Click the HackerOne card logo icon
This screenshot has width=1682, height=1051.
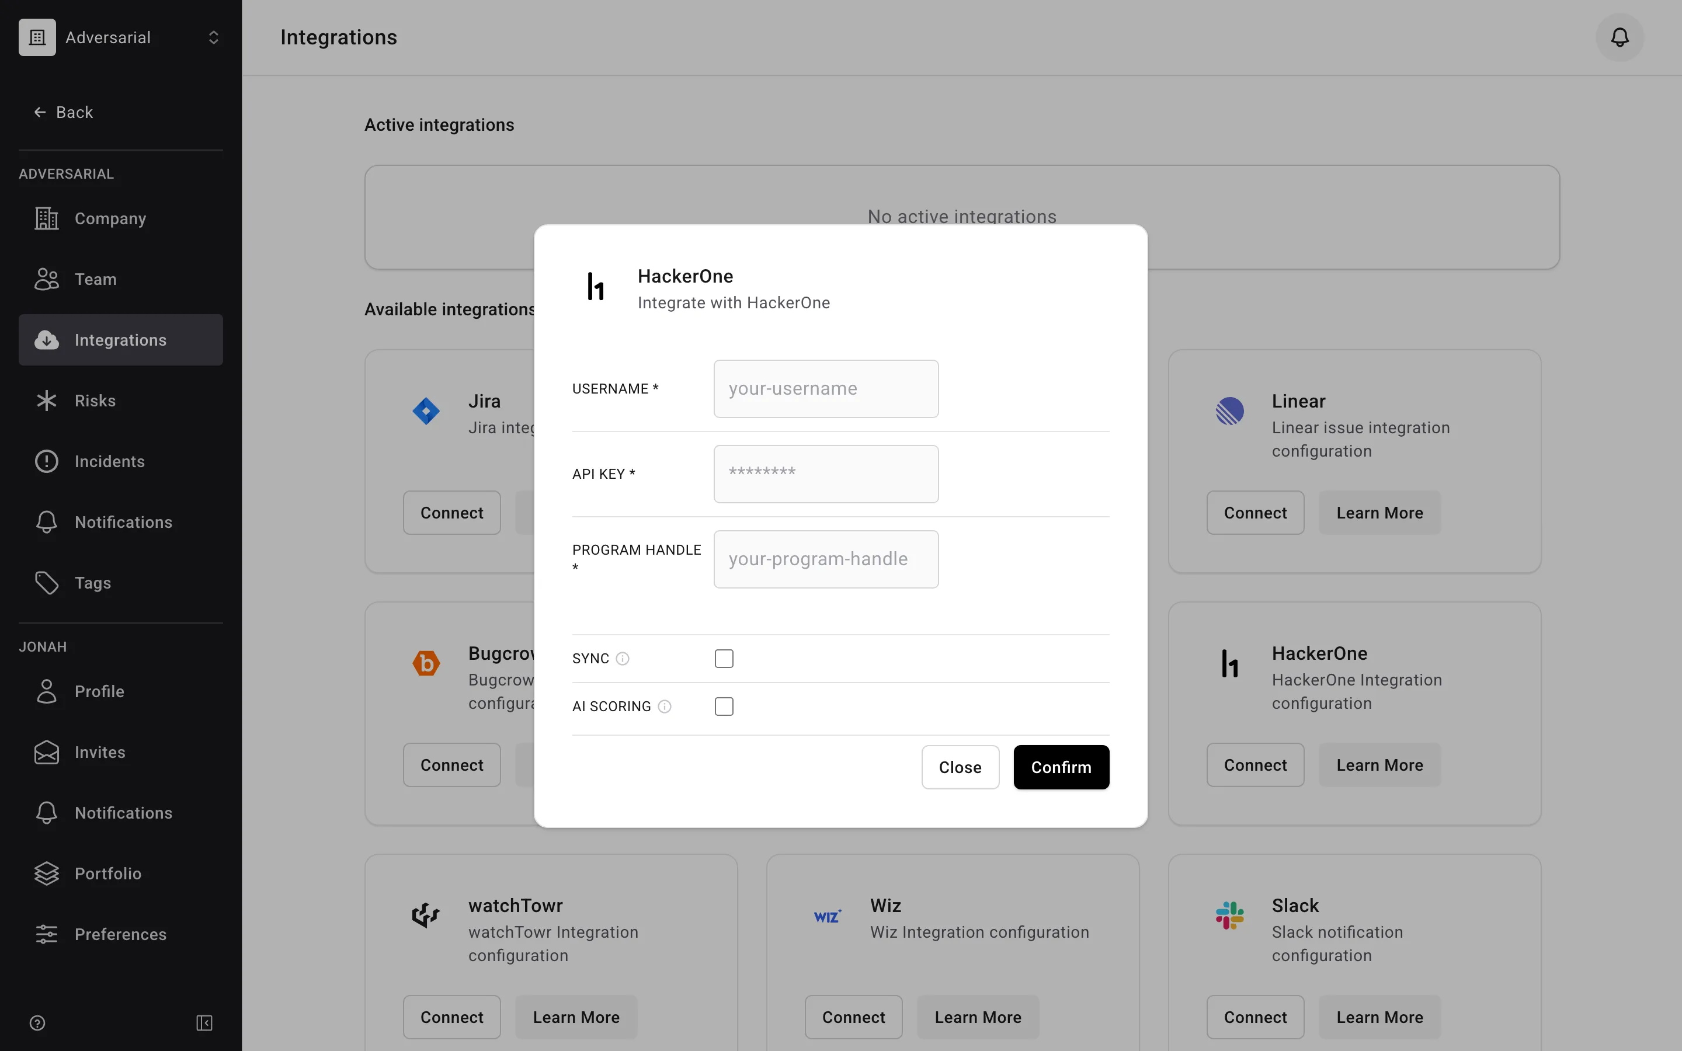(1229, 663)
